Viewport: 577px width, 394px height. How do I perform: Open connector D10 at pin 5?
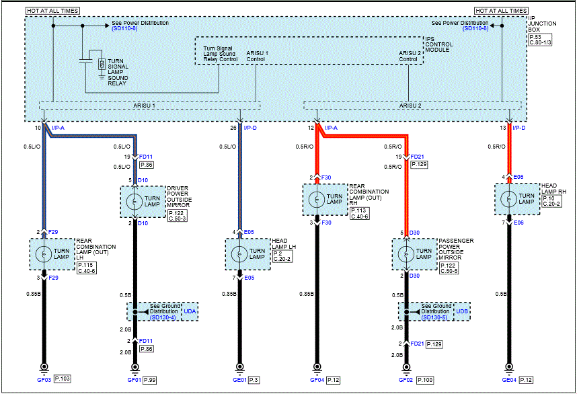143,180
